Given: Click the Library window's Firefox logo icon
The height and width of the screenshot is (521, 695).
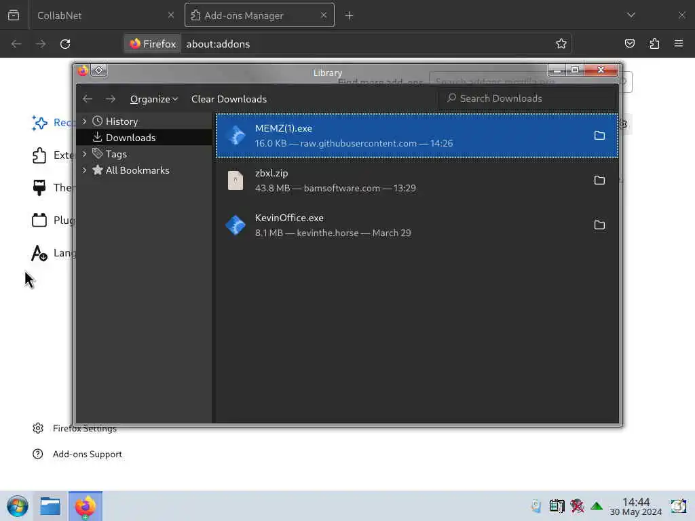Looking at the screenshot, I should [83, 71].
